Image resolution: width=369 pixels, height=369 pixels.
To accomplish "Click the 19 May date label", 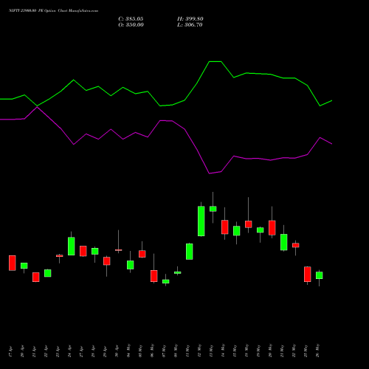I will click(x=258, y=351).
